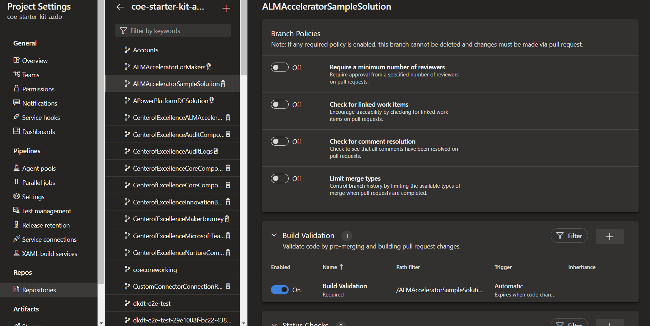
Task: Click the Filter button in Build Validation
Action: (x=569, y=236)
